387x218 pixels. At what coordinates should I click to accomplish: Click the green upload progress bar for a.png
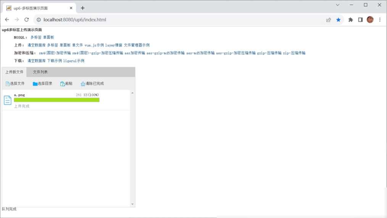point(57,100)
